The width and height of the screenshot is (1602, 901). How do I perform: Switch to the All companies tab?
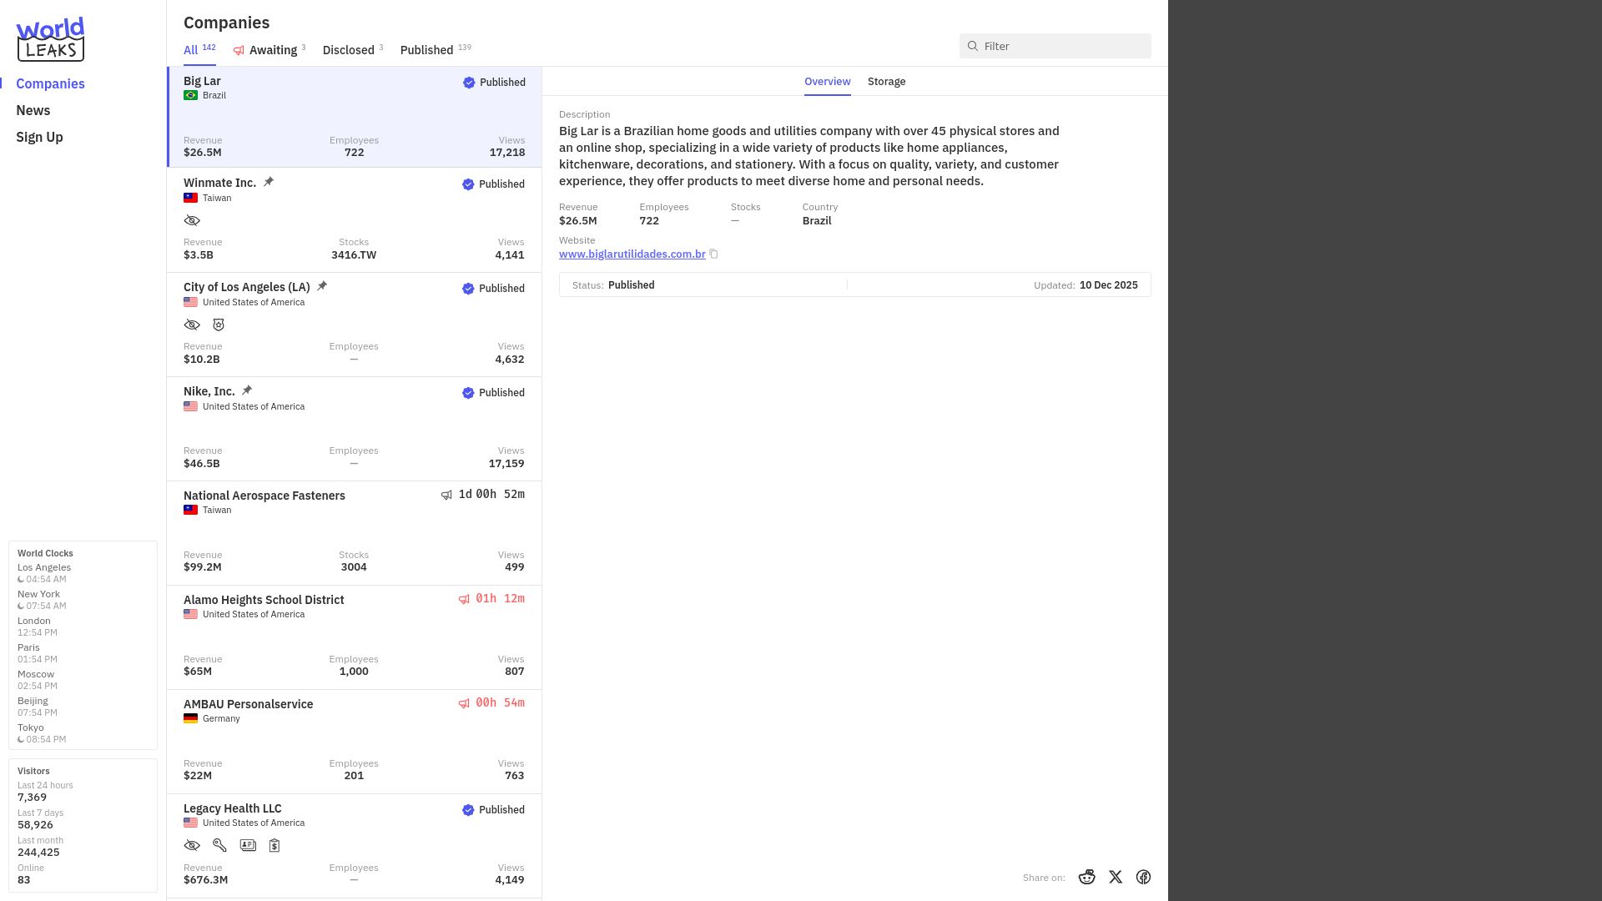tap(199, 49)
